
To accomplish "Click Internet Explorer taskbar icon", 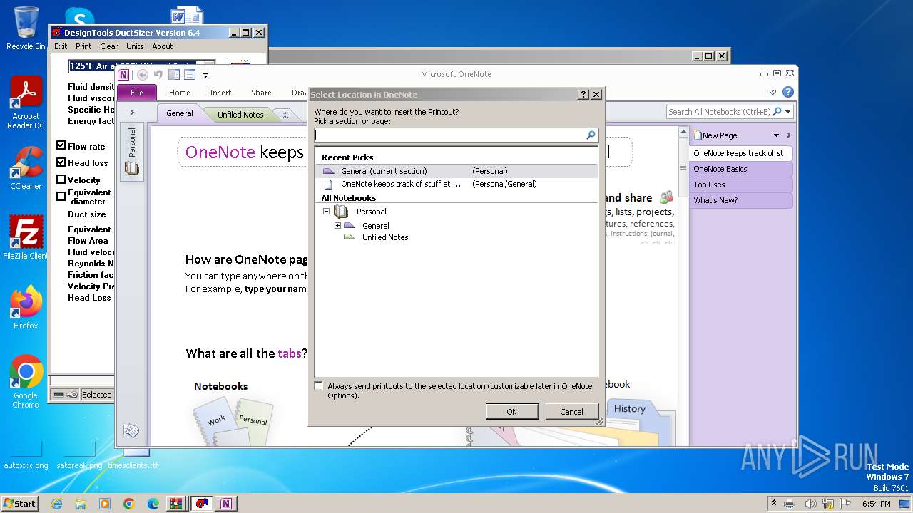I will click(57, 504).
